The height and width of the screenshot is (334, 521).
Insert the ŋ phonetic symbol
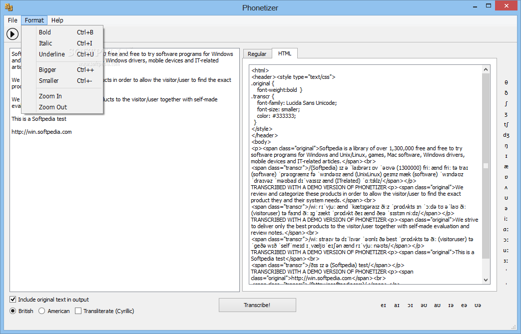coord(506,146)
